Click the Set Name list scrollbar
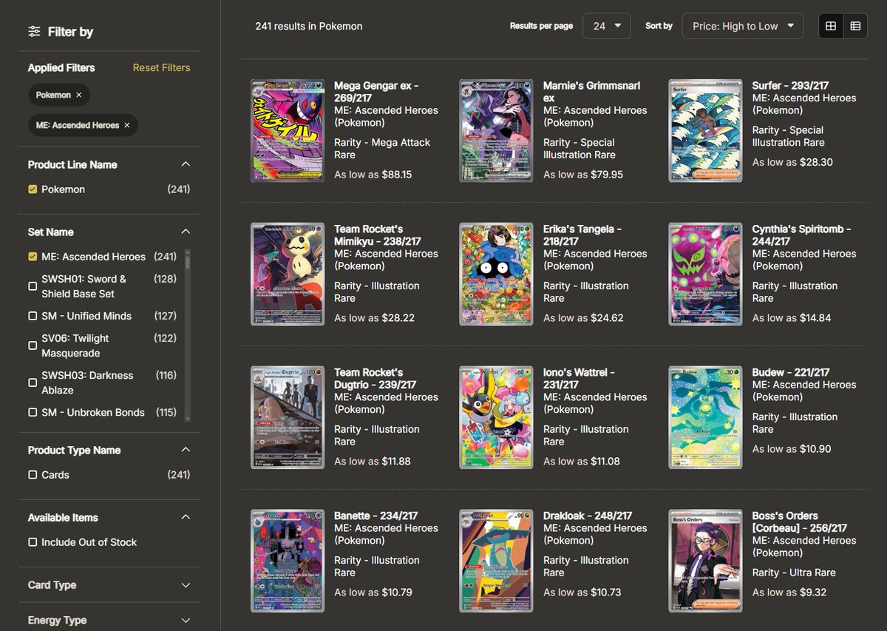Screen dimensions: 887x631 click(188, 335)
